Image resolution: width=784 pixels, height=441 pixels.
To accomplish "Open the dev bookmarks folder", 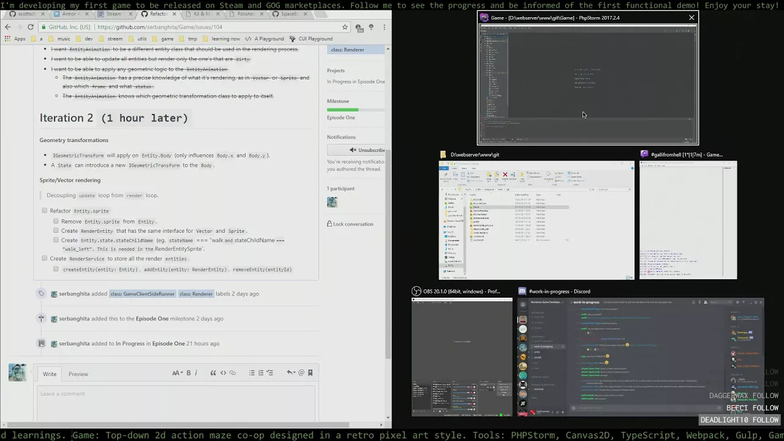I will pos(84,39).
